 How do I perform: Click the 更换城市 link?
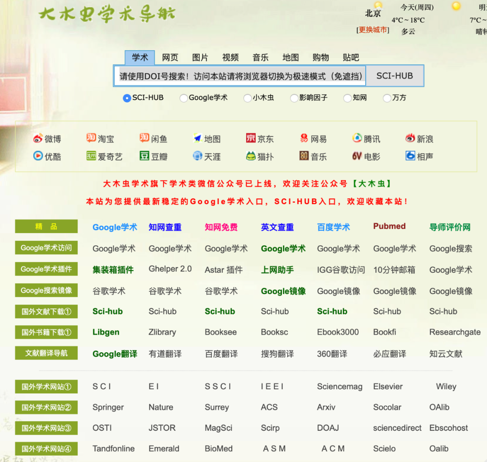(373, 30)
